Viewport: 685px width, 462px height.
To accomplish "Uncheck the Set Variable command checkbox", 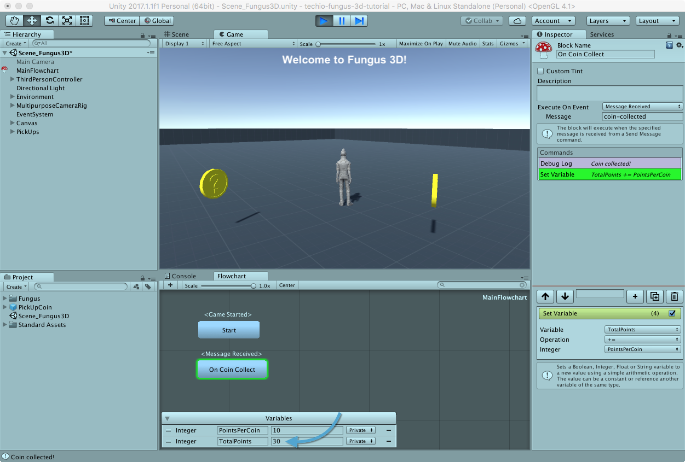I will (672, 314).
